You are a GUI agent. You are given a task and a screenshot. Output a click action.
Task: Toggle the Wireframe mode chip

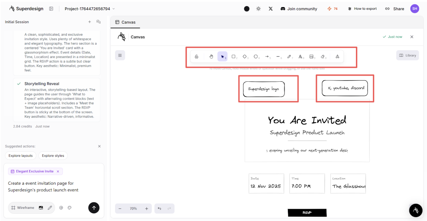23,208
